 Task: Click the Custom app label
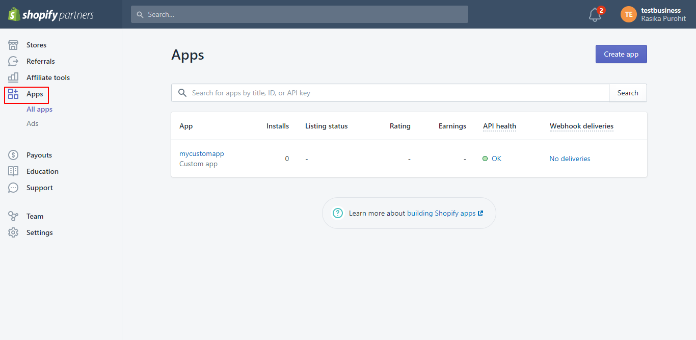point(198,164)
